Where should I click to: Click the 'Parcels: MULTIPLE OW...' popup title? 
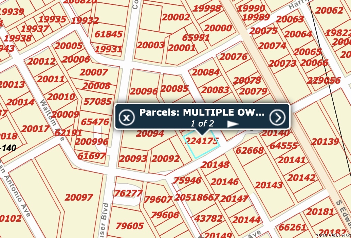tap(202, 113)
